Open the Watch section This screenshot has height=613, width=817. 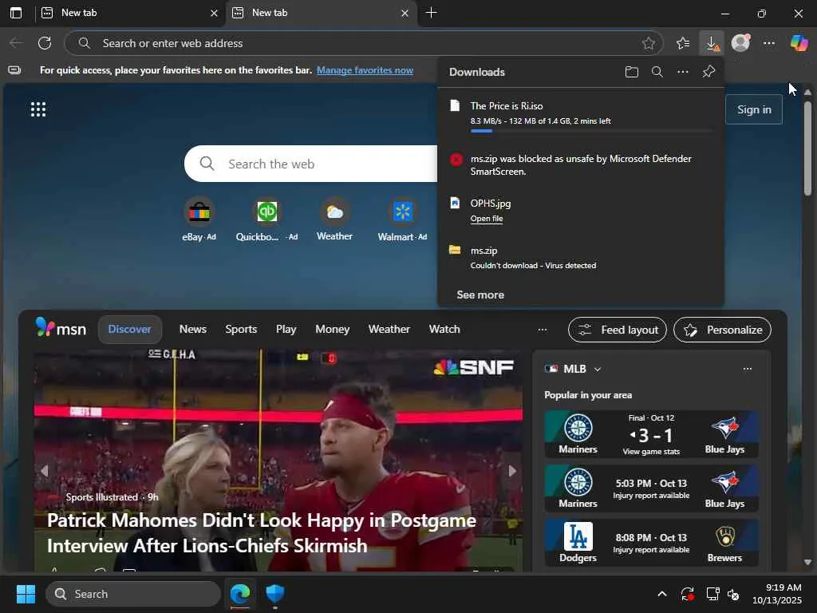[x=444, y=330]
